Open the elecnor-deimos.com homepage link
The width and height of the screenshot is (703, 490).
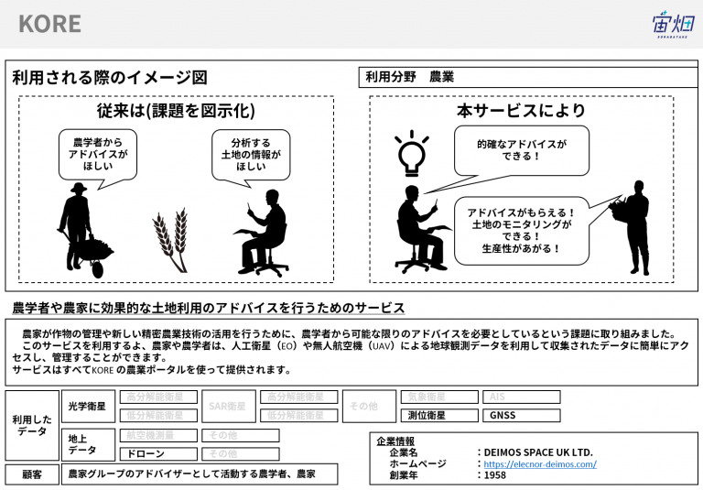coord(540,464)
